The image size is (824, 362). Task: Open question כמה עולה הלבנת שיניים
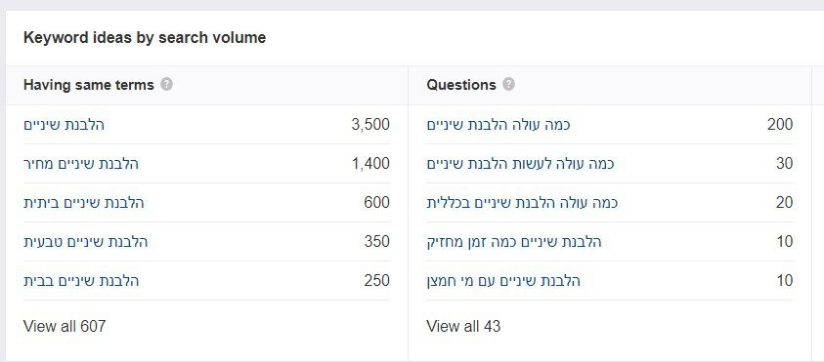(499, 125)
